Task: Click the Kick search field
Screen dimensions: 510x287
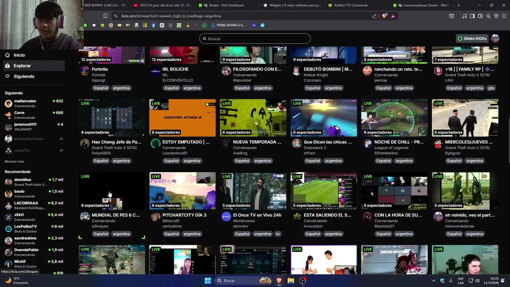Action: tap(255, 39)
